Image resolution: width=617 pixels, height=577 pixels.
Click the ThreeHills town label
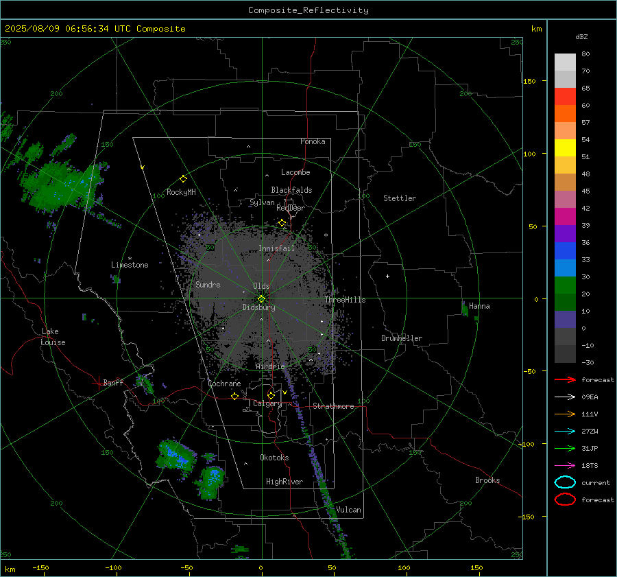345,300
